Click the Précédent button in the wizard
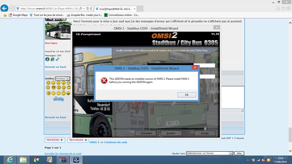The image size is (292, 164). (146, 133)
